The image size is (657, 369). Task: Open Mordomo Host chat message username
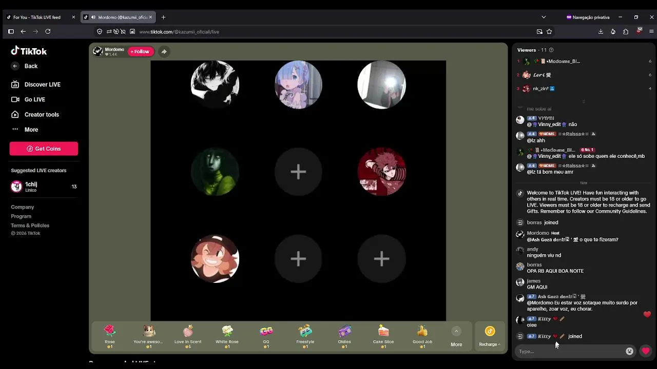pyautogui.click(x=538, y=233)
